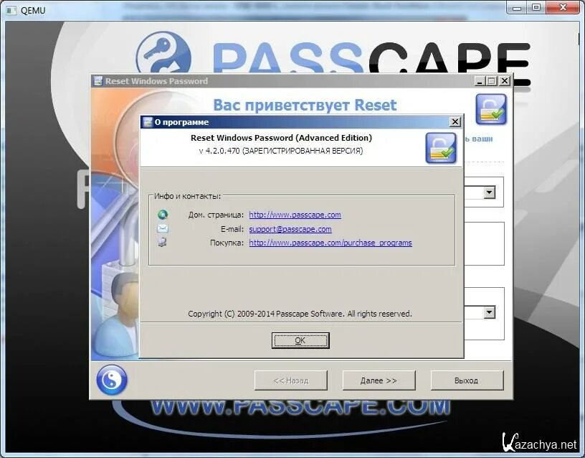Expand the lower dropdown in the wizard window
The width and height of the screenshot is (585, 458).
pos(489,312)
